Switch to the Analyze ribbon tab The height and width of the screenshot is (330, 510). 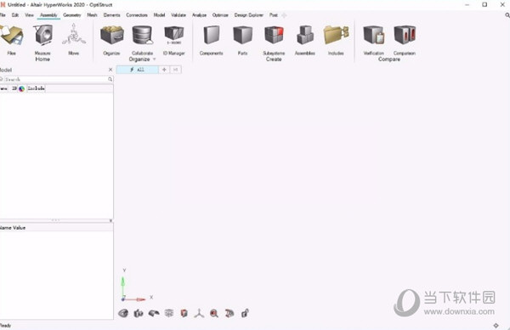pos(199,15)
